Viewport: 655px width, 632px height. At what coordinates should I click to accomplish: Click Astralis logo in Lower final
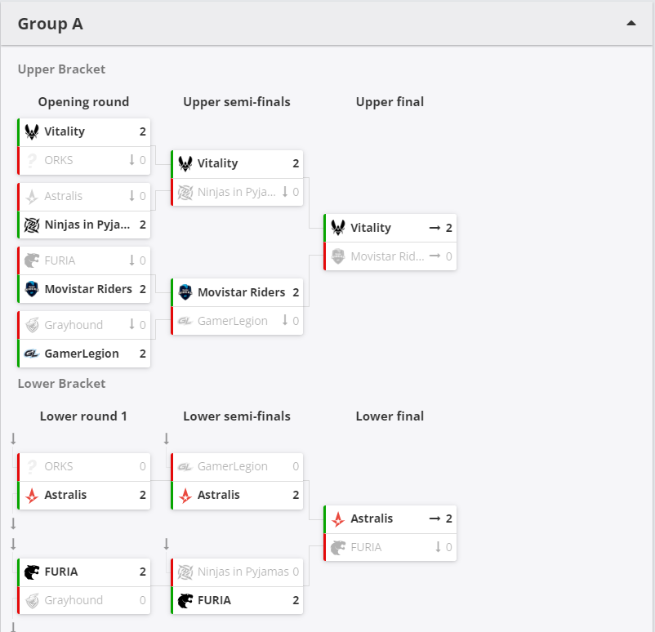[338, 519]
